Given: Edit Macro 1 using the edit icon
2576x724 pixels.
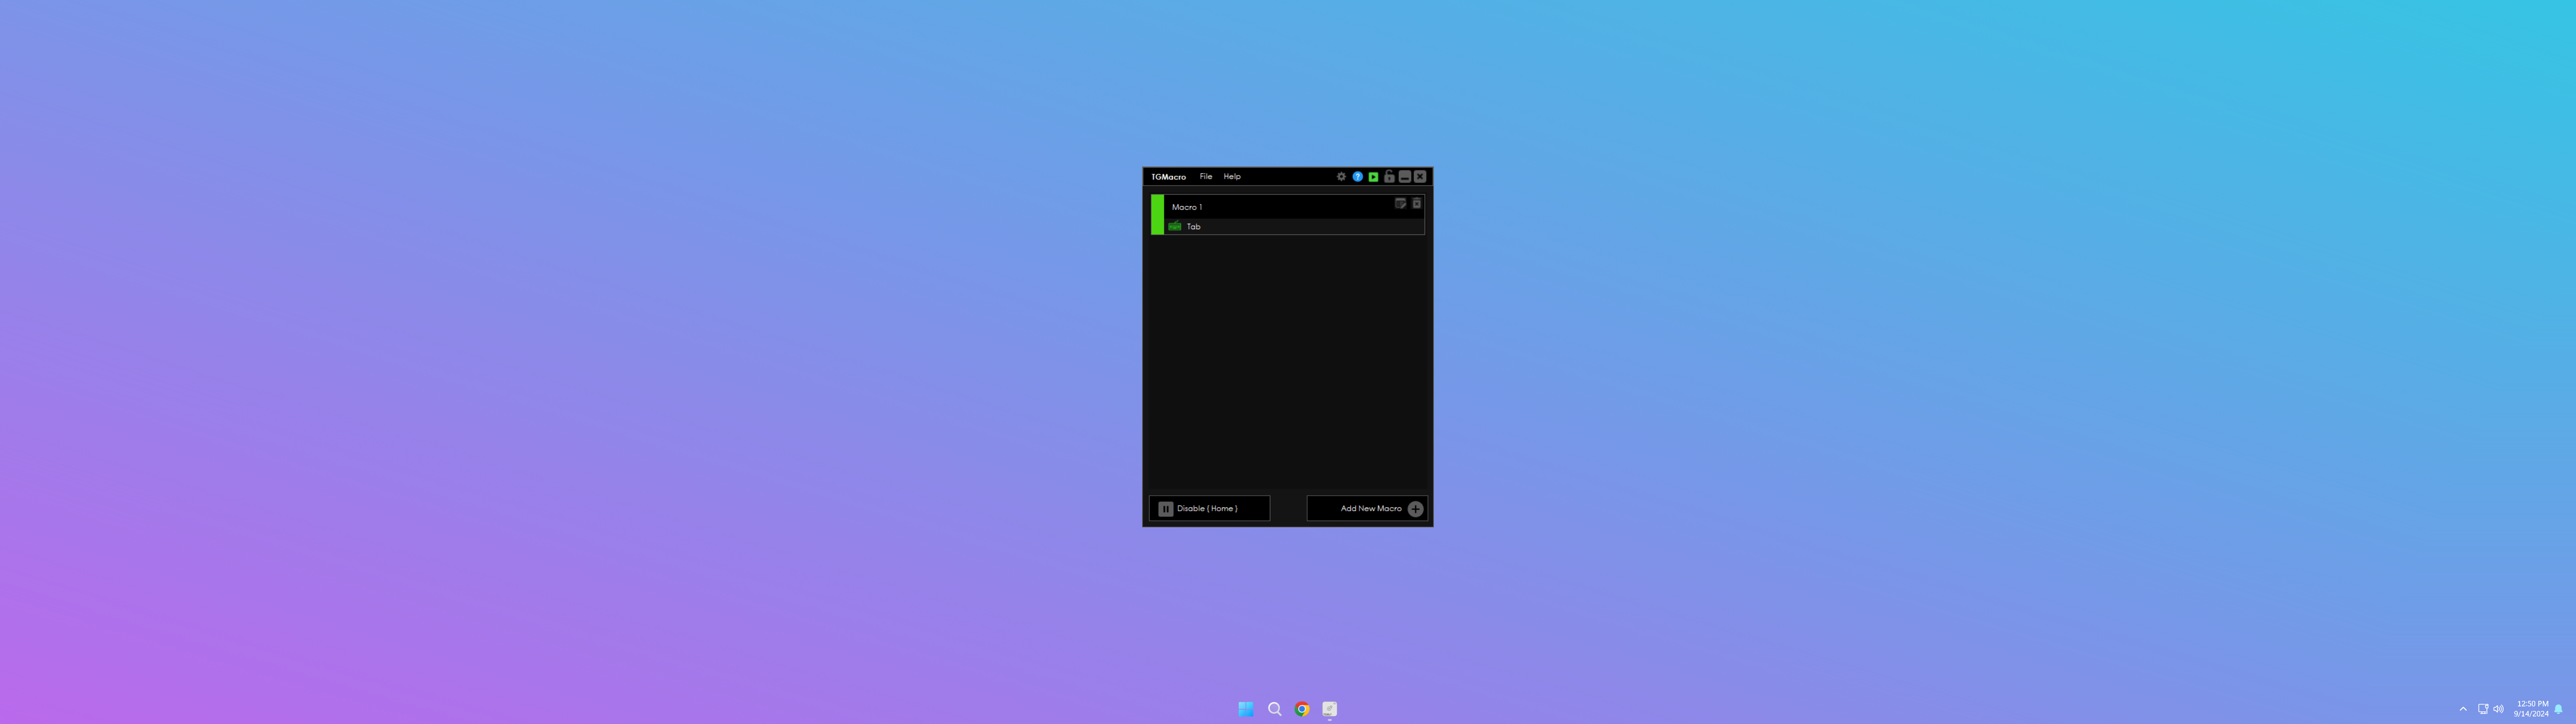Looking at the screenshot, I should point(1400,203).
